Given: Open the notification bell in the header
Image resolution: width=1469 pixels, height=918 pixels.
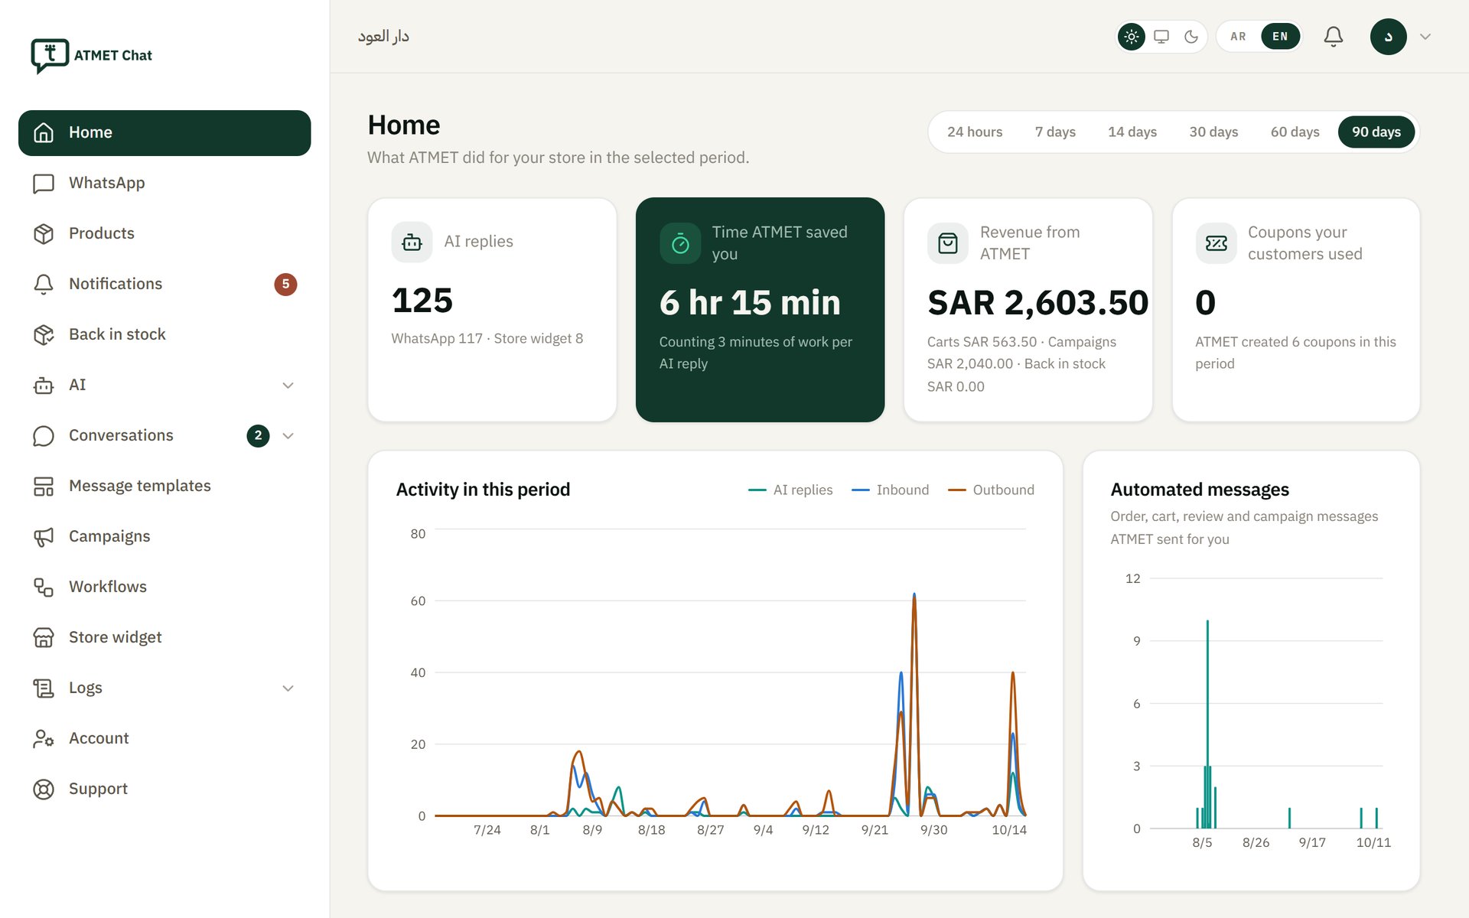Looking at the screenshot, I should (1334, 36).
